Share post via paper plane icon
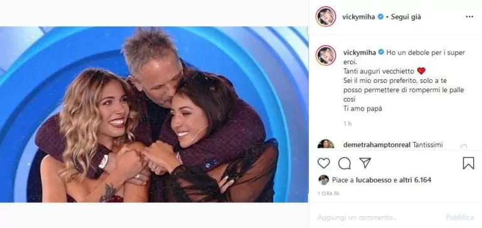 pyautogui.click(x=365, y=163)
